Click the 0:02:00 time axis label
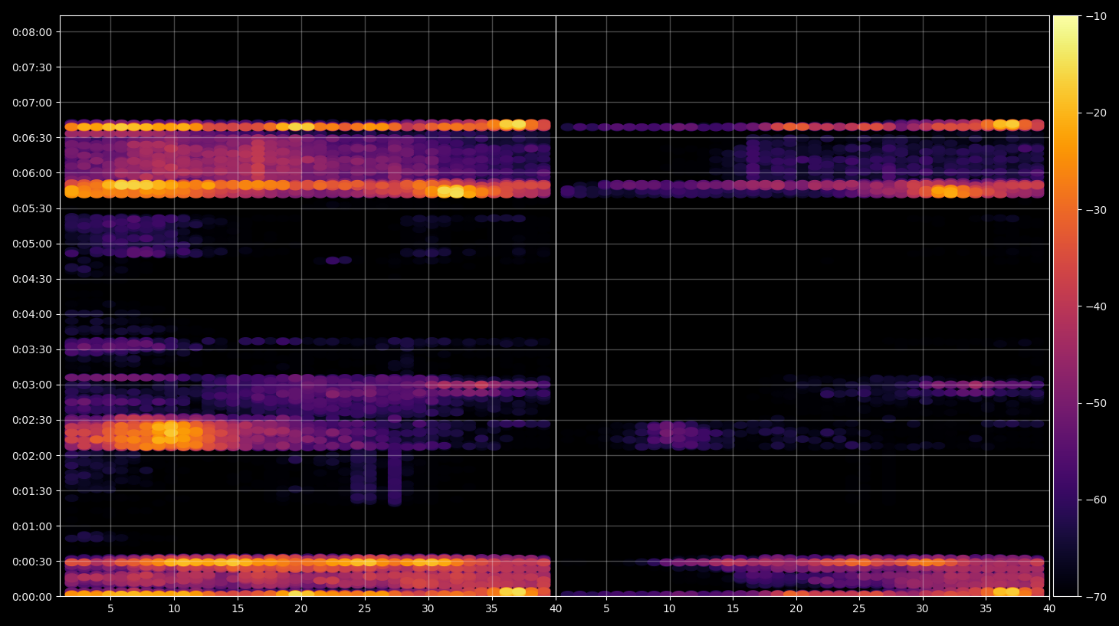1119x626 pixels. [32, 456]
